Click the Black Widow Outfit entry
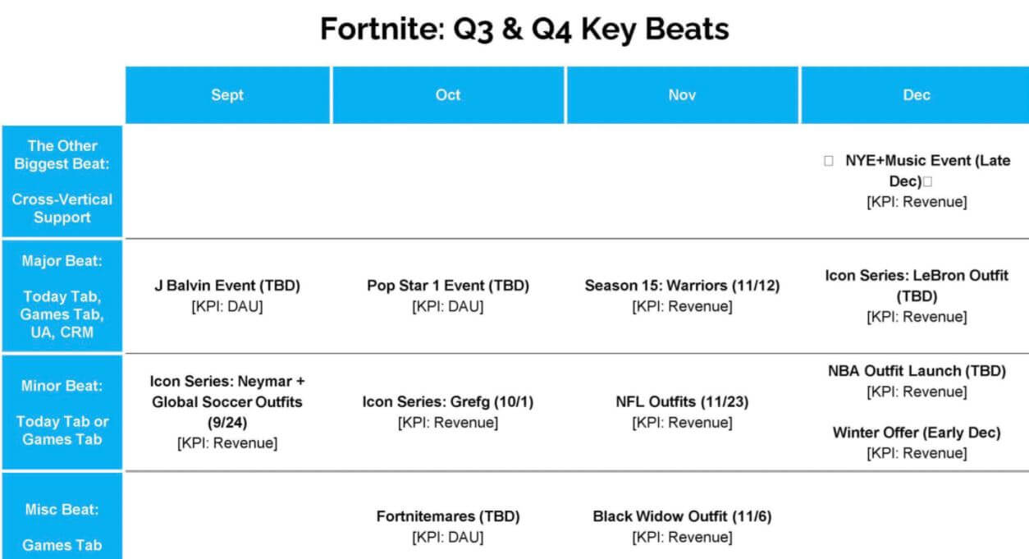This screenshot has height=559, width=1029. [682, 517]
